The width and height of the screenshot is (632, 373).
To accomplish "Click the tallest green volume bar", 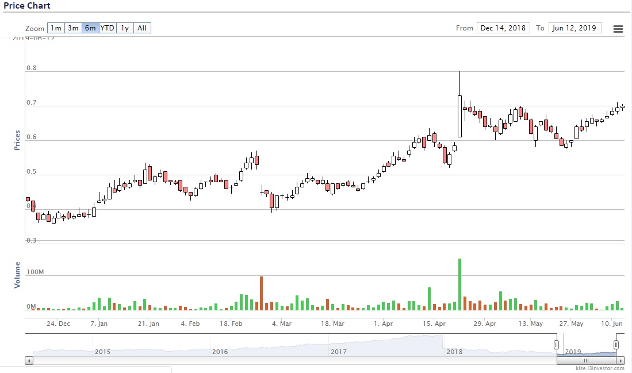I will (x=459, y=284).
